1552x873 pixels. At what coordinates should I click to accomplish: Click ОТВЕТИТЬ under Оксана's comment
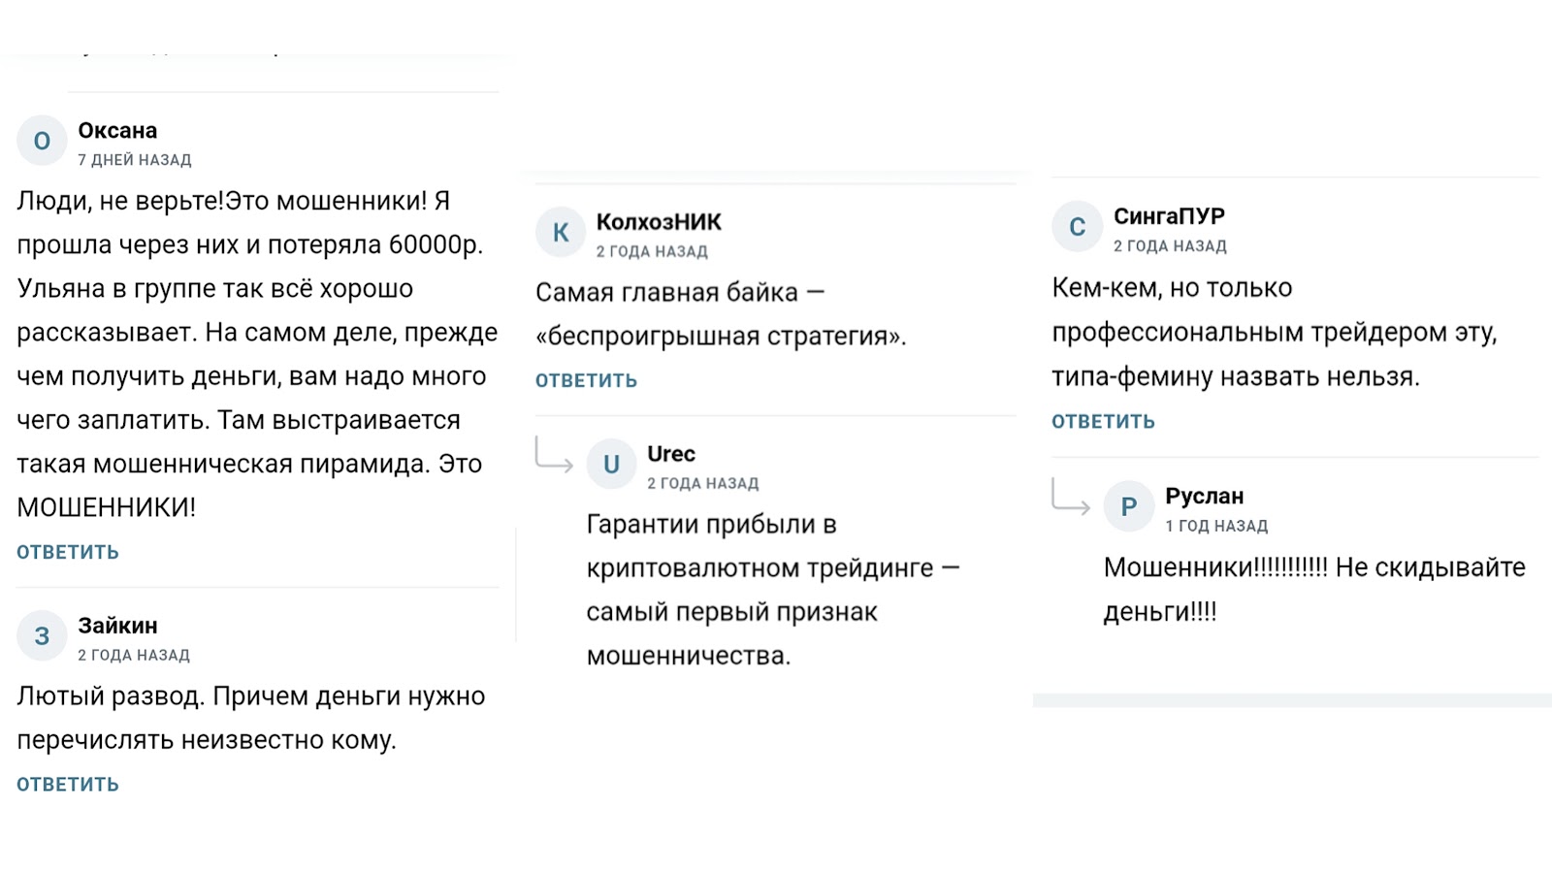click(68, 551)
